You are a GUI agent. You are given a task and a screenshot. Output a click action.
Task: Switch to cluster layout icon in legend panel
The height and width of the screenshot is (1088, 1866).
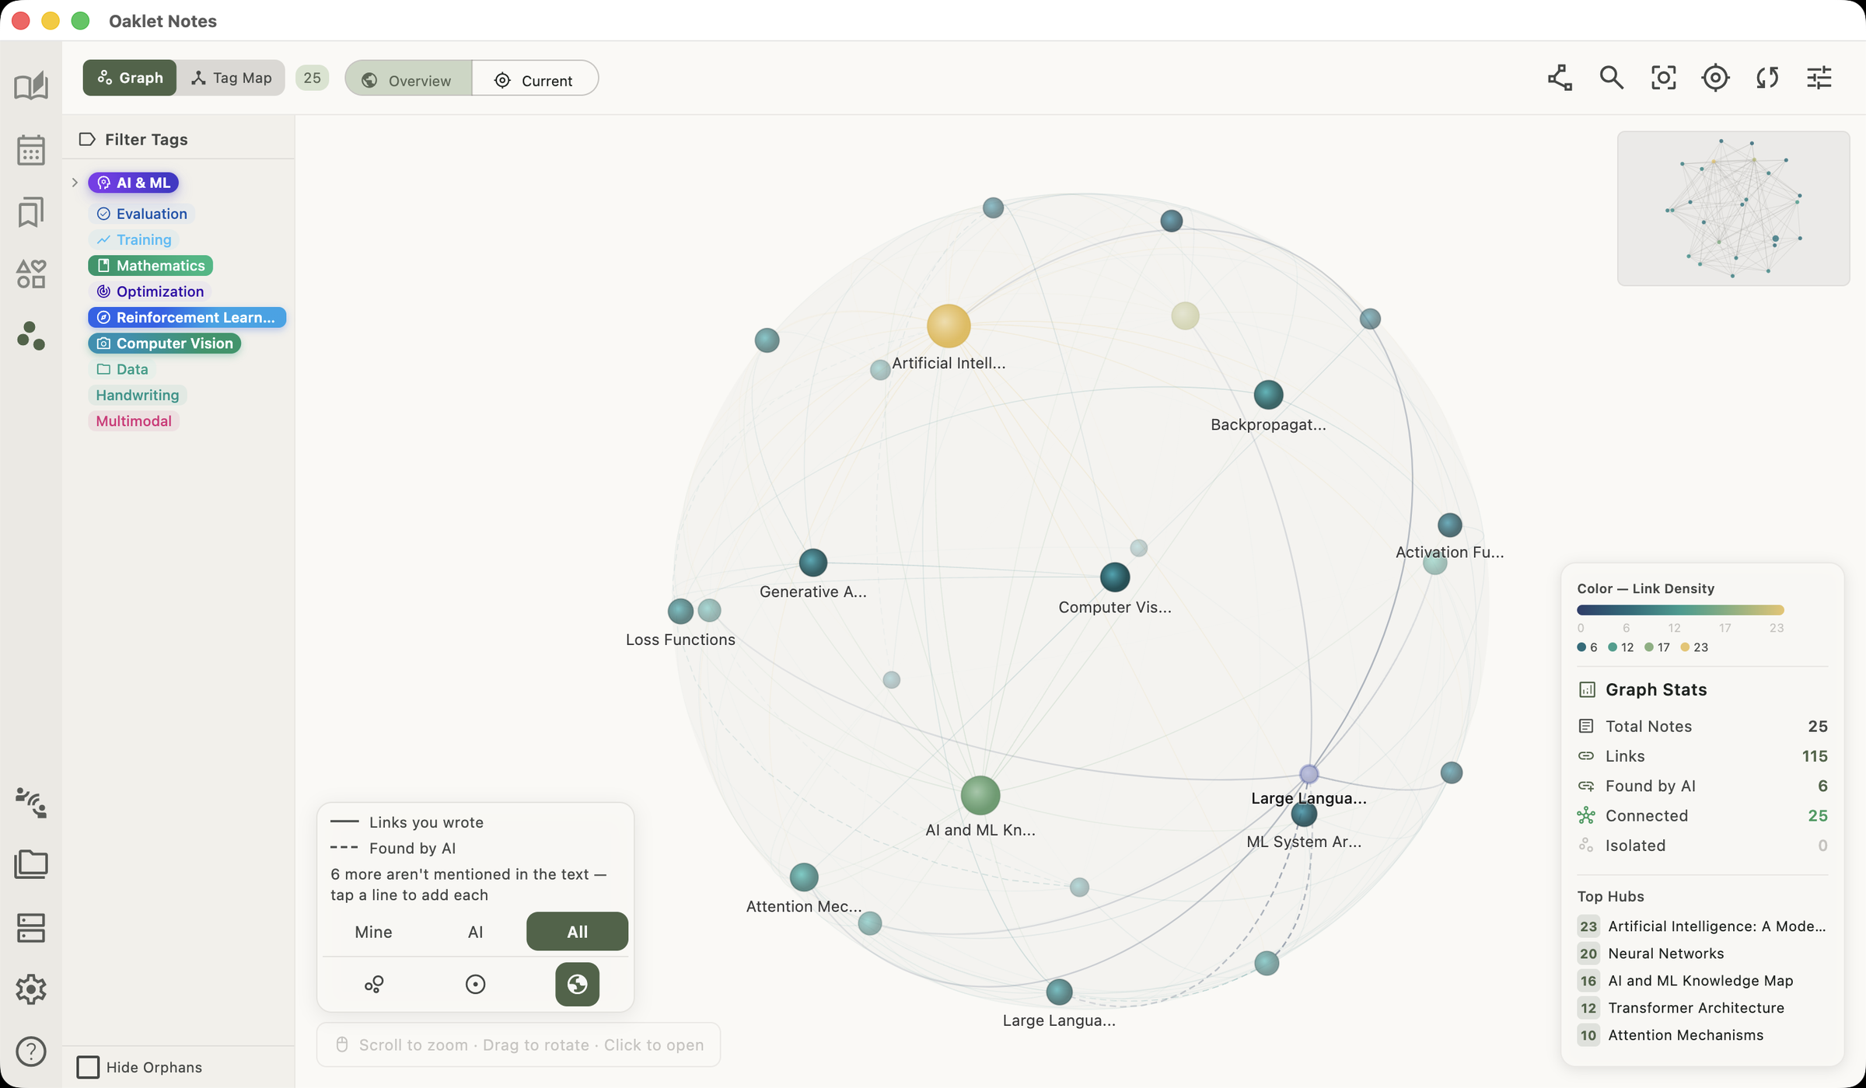[x=374, y=985]
